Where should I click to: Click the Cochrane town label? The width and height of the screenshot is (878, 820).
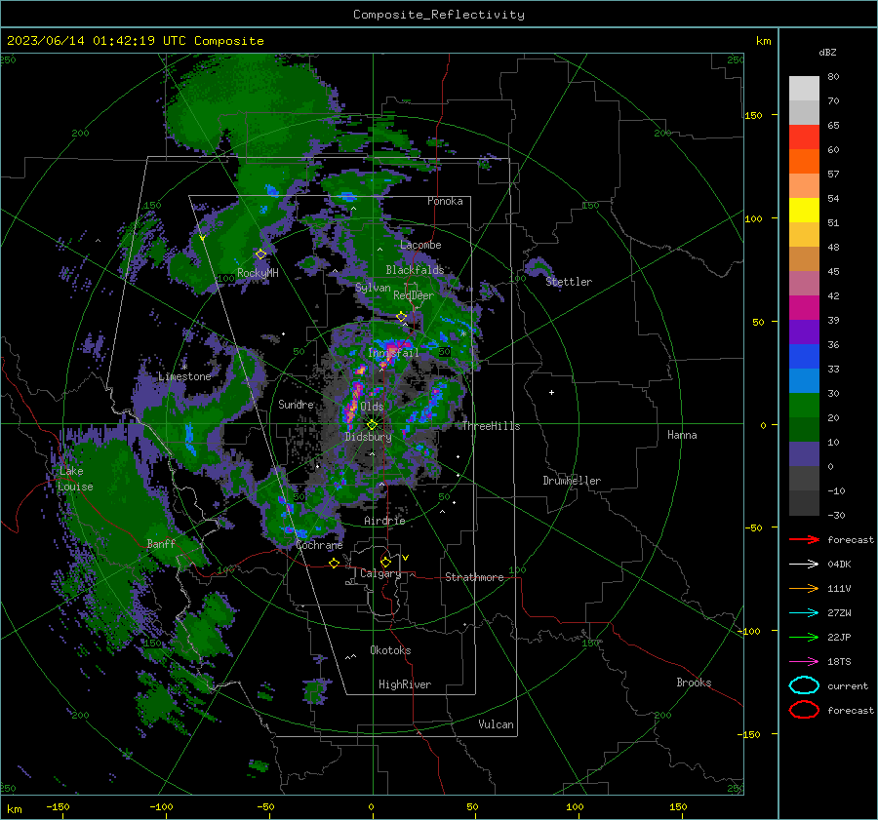pyautogui.click(x=319, y=545)
